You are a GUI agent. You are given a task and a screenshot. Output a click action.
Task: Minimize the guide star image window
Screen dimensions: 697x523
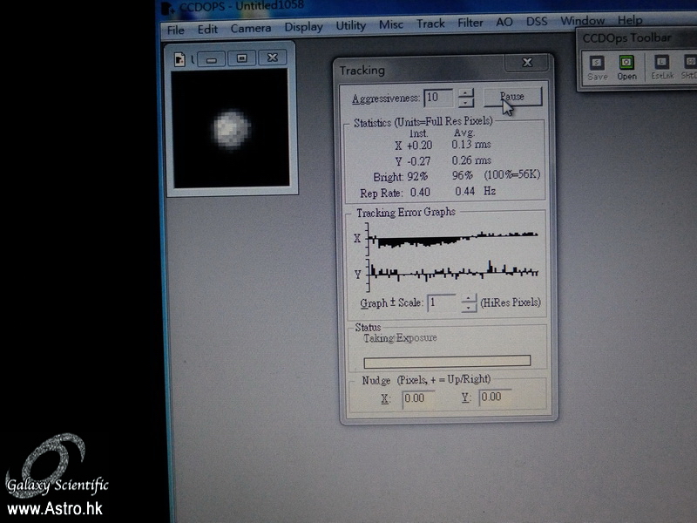pyautogui.click(x=212, y=58)
